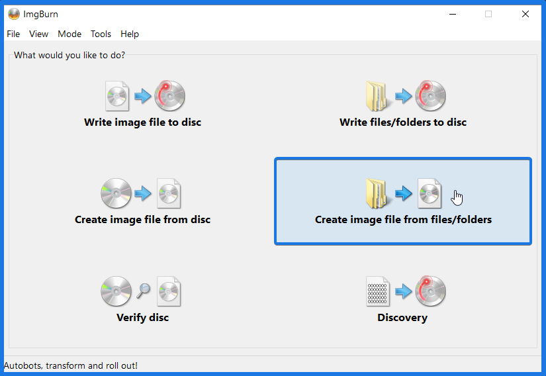
Task: Open the View menu
Action: 38,34
